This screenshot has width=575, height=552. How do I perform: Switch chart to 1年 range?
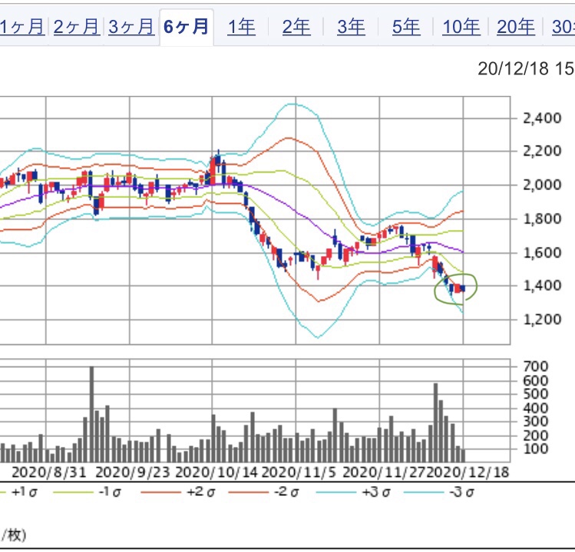[241, 27]
